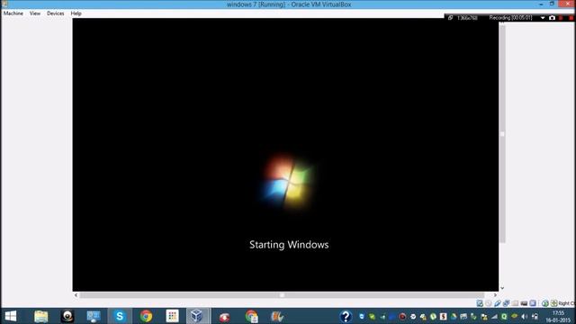Click the Google Drive tray icon

[x=454, y=317]
